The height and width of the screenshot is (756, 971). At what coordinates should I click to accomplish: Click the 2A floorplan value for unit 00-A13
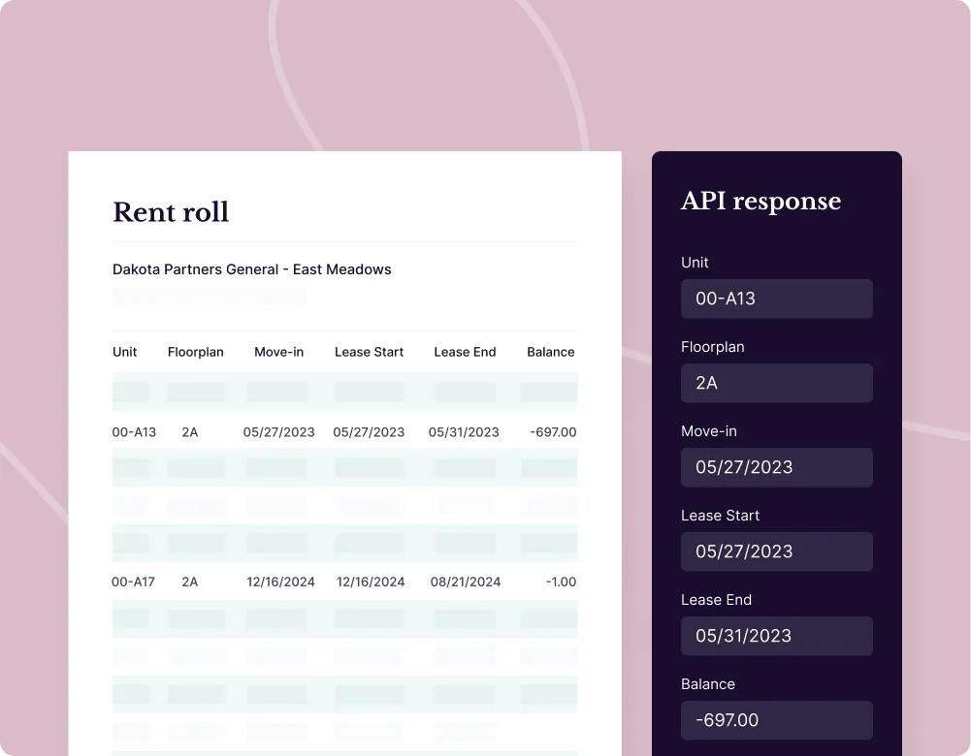click(189, 432)
